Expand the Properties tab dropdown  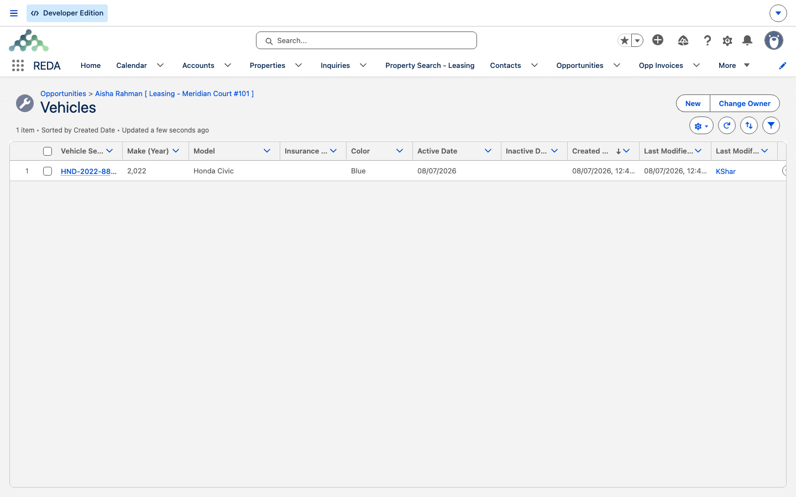click(298, 65)
